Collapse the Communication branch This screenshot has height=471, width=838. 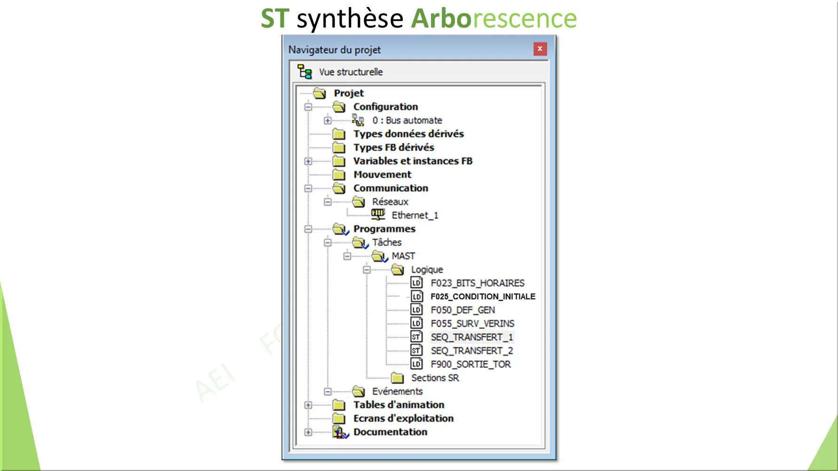pos(307,188)
